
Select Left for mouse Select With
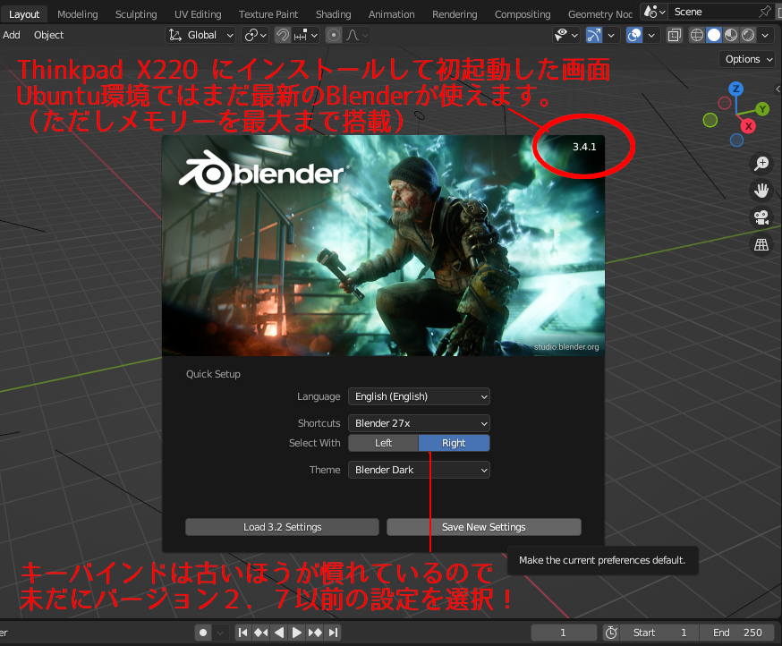[383, 442]
